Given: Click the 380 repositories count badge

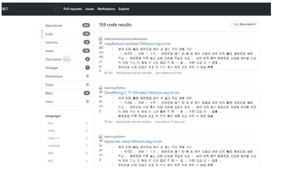Looking at the screenshot, I should (86, 25).
